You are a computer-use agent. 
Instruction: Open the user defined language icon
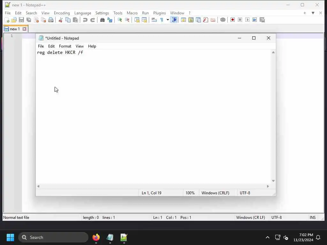tap(184, 20)
